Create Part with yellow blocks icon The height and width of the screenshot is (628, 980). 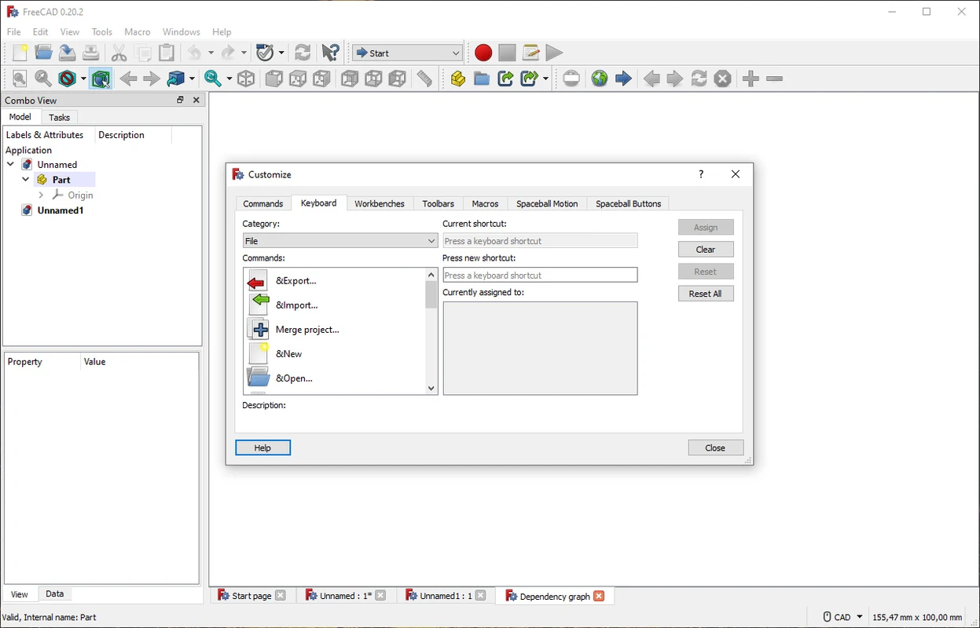click(458, 78)
